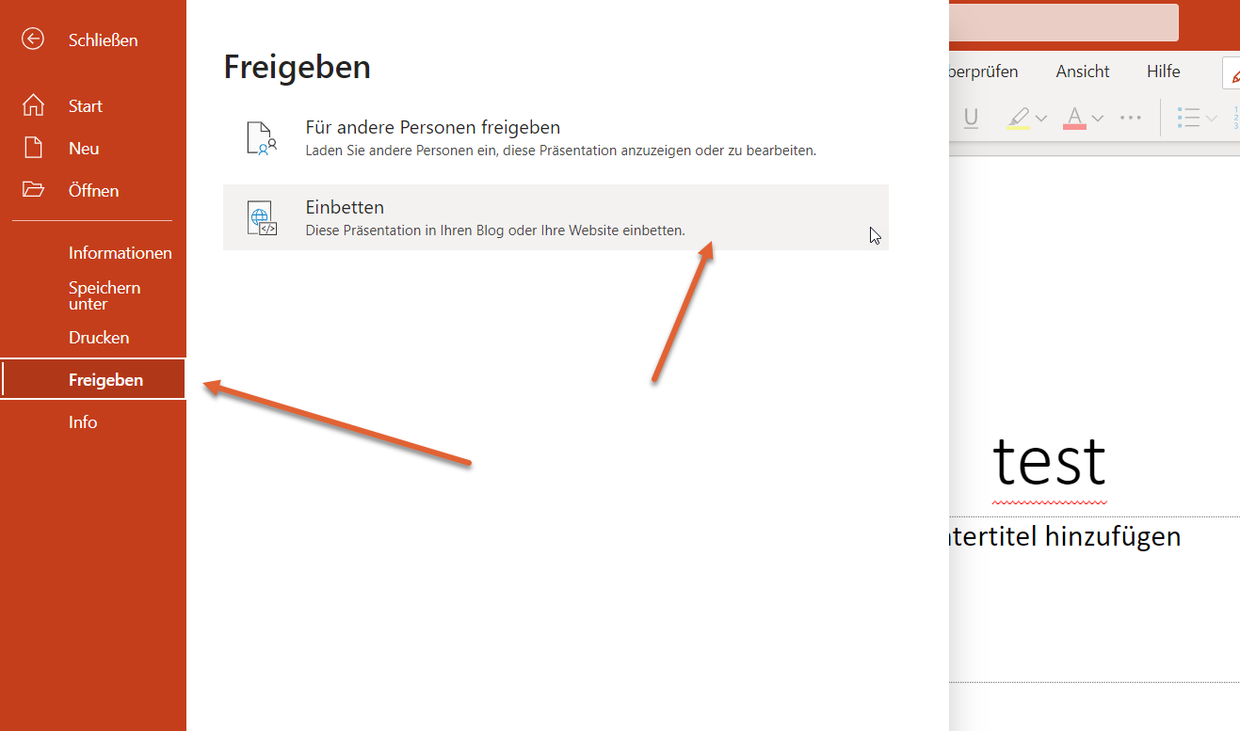This screenshot has width=1240, height=731.
Task: Open the Ansicht ribbon tab
Action: coord(1082,72)
